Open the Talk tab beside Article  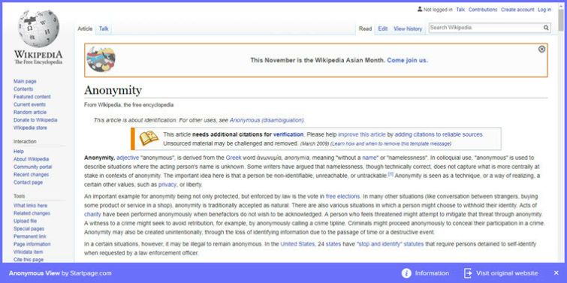click(104, 29)
